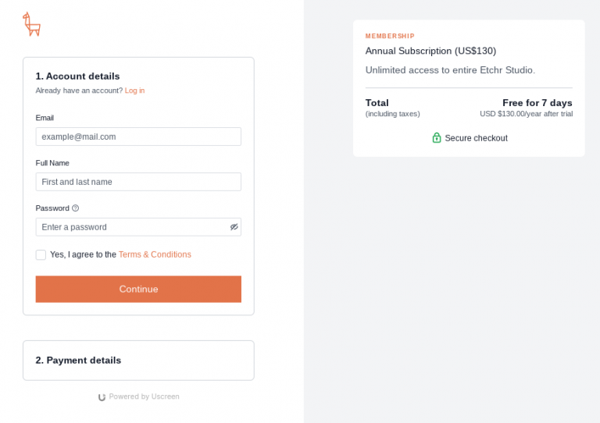Click the Annual Subscription (US$130) title

pyautogui.click(x=430, y=51)
